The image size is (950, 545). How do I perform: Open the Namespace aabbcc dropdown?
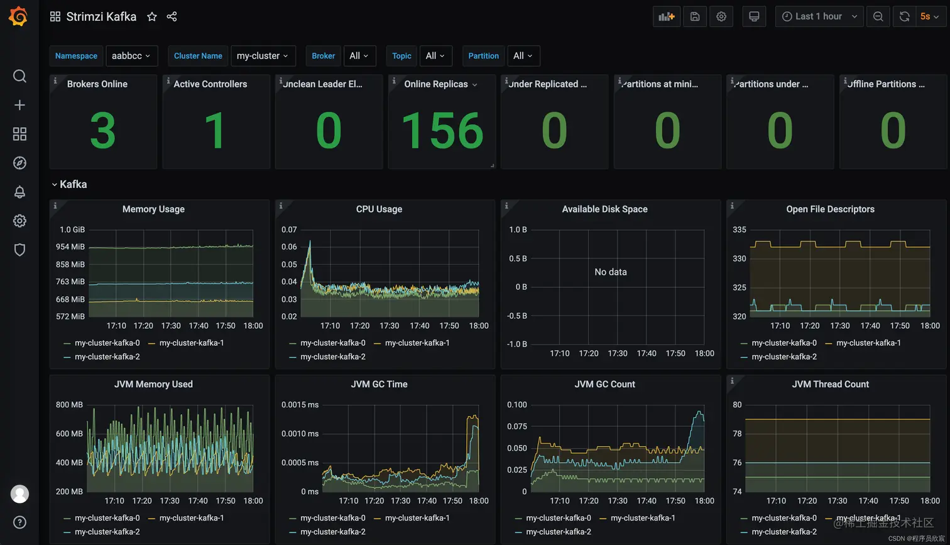[131, 56]
